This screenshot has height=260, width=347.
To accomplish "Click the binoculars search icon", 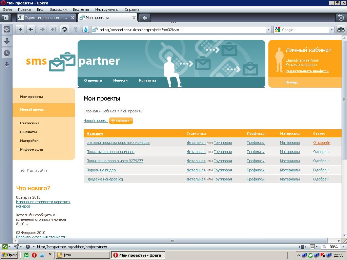I will pyautogui.click(x=341, y=30).
